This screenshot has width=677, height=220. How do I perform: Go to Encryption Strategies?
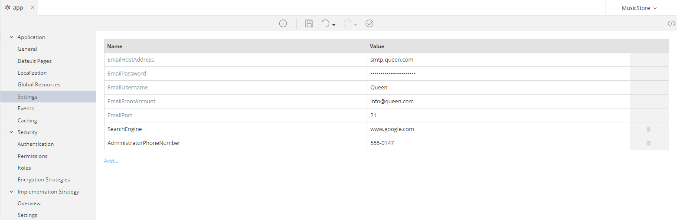tap(43, 180)
